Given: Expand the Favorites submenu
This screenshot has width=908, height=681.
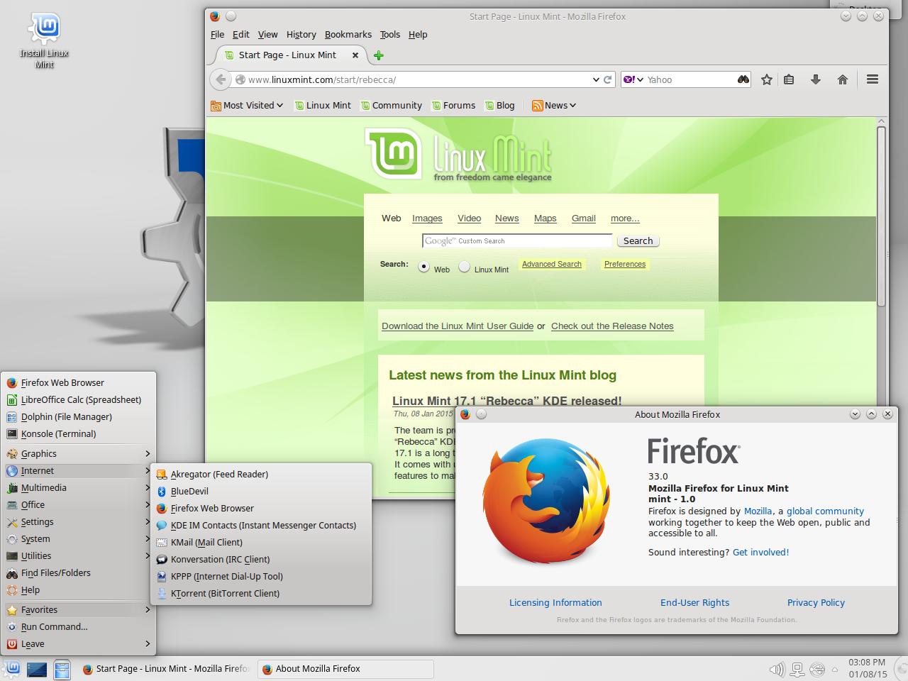Looking at the screenshot, I should 78,609.
